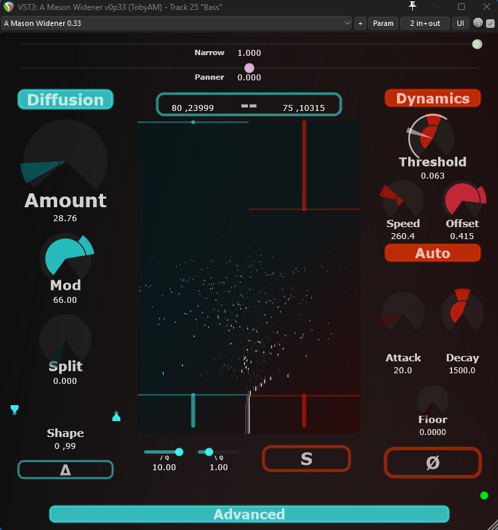Toggle the phase invert Ø button
498x530 pixels.
pos(432,463)
